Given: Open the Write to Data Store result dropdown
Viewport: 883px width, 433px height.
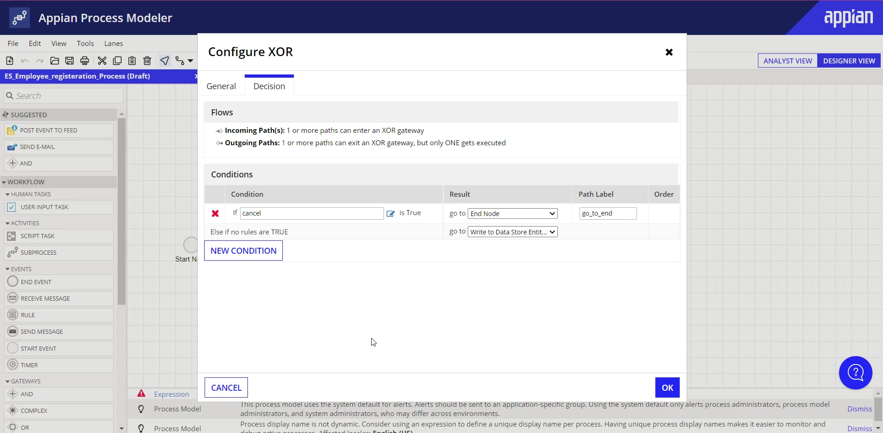Looking at the screenshot, I should pyautogui.click(x=512, y=232).
